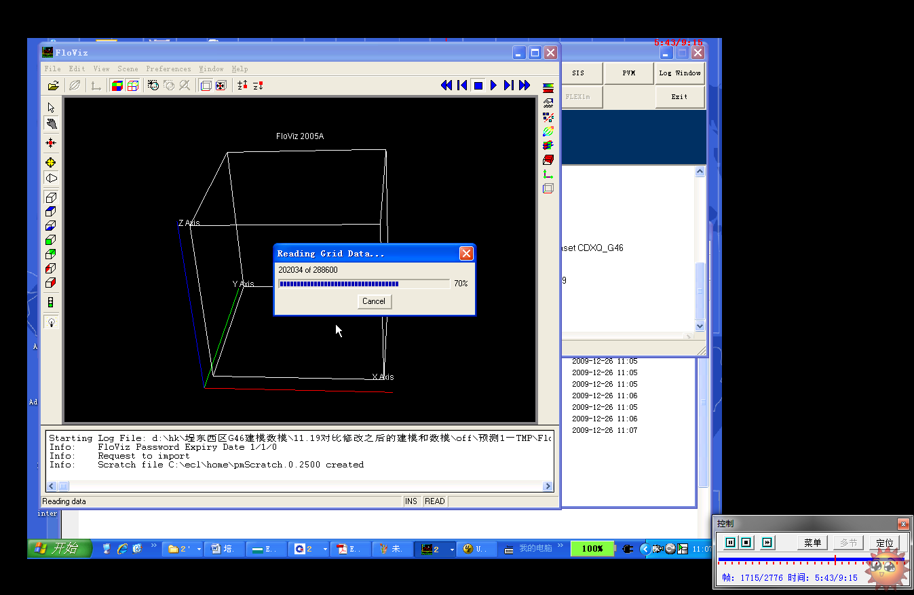Click the outline box view toolbar icon
The image size is (914, 595).
pyautogui.click(x=206, y=85)
